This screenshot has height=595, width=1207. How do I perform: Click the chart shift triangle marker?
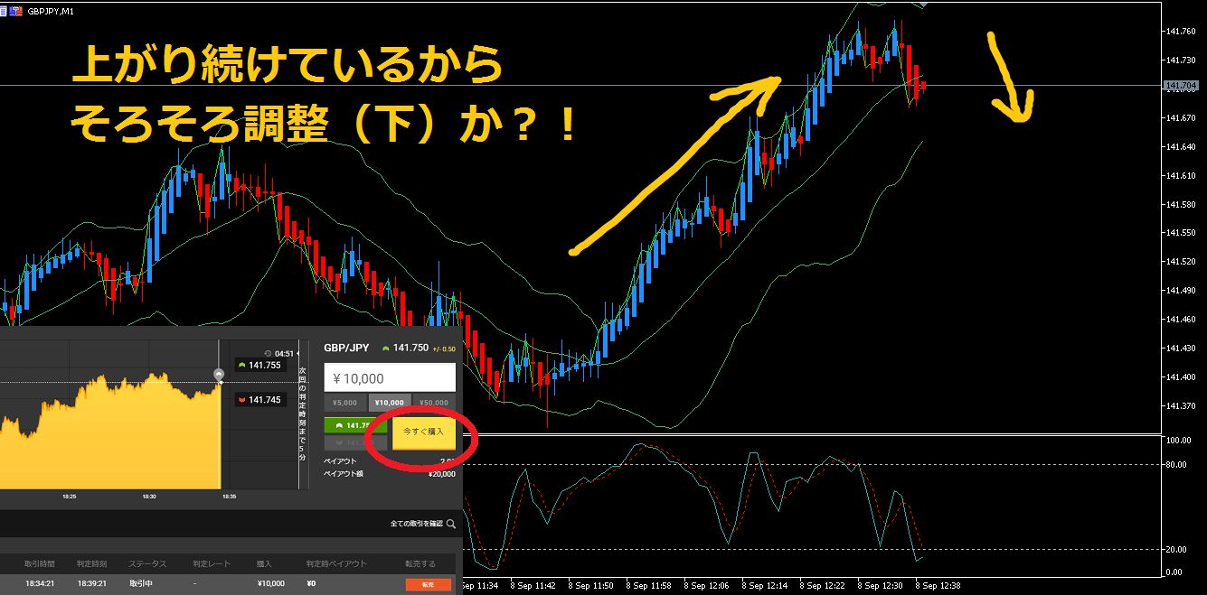[x=923, y=5]
